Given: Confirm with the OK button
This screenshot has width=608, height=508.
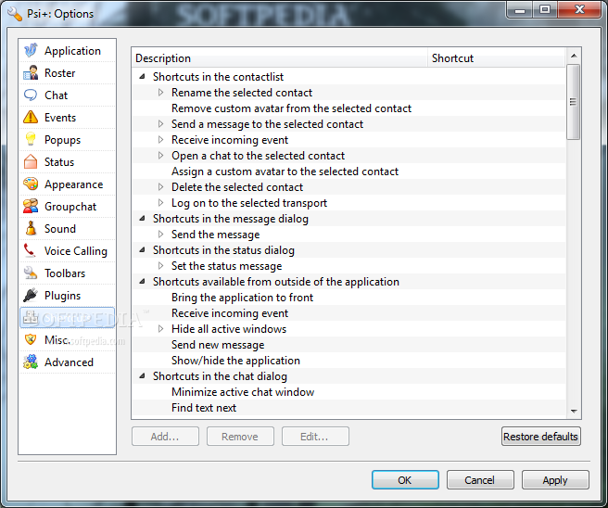Looking at the screenshot, I should [405, 480].
